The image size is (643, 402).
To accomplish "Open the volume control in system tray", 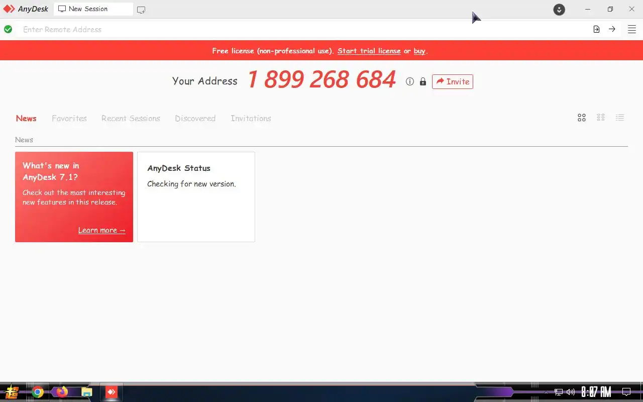I will (571, 392).
